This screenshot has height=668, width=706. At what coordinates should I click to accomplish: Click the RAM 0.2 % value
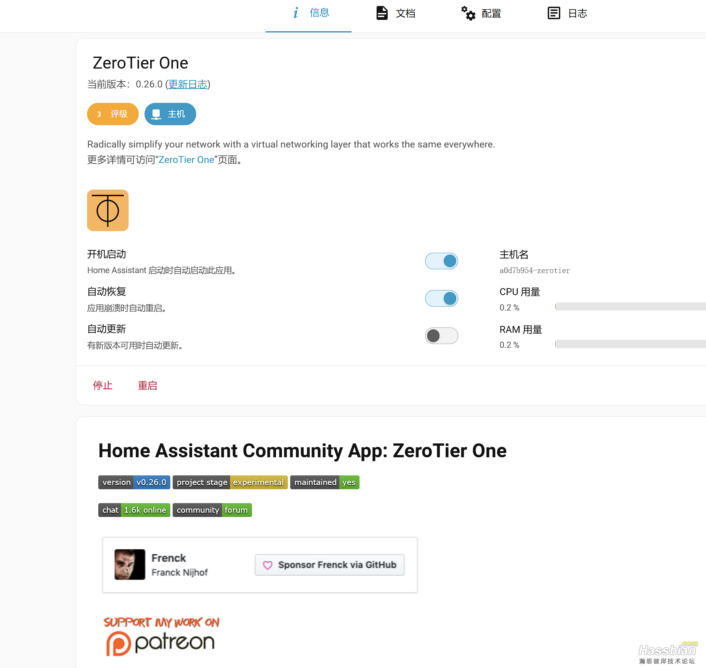tap(509, 345)
